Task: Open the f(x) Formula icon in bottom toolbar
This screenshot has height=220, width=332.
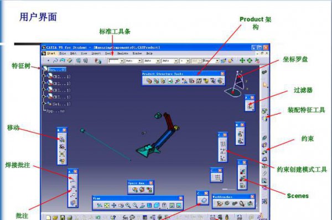Action: click(125, 217)
